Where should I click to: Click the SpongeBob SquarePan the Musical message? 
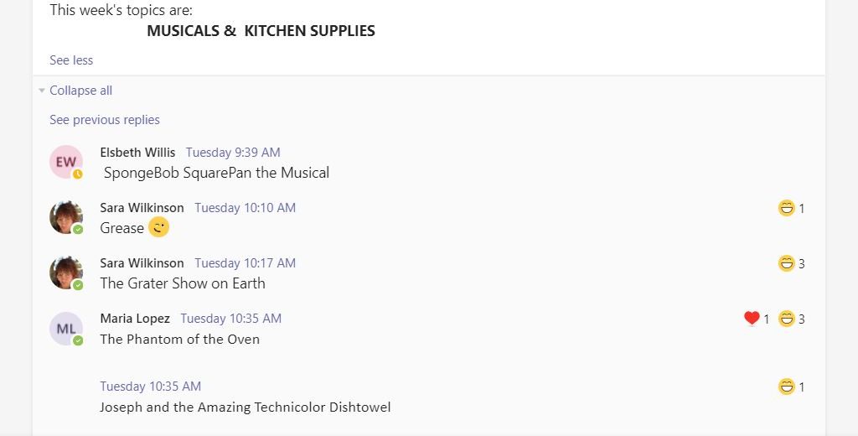coord(217,173)
